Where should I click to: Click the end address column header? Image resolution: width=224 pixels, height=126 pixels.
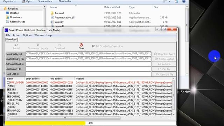click(x=62, y=78)
